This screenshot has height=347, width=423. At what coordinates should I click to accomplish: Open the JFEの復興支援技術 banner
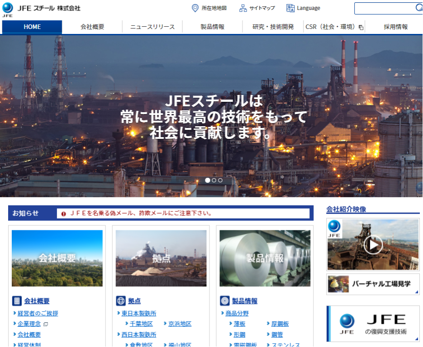pyautogui.click(x=373, y=323)
